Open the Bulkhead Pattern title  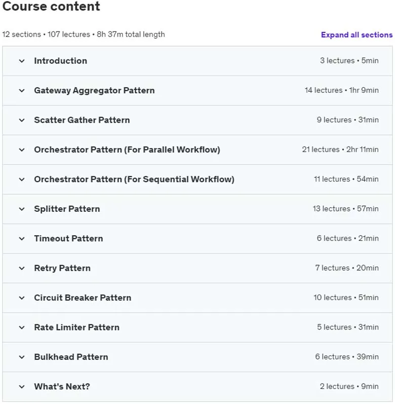tap(71, 357)
